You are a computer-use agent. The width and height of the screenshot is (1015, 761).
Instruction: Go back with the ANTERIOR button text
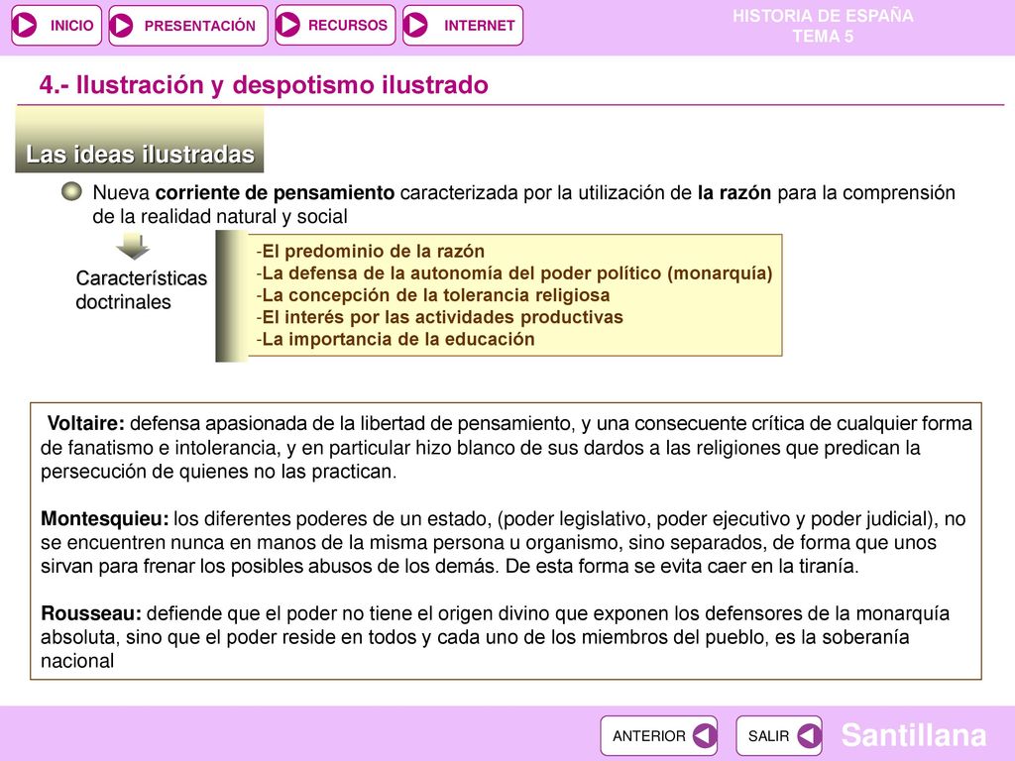(648, 736)
